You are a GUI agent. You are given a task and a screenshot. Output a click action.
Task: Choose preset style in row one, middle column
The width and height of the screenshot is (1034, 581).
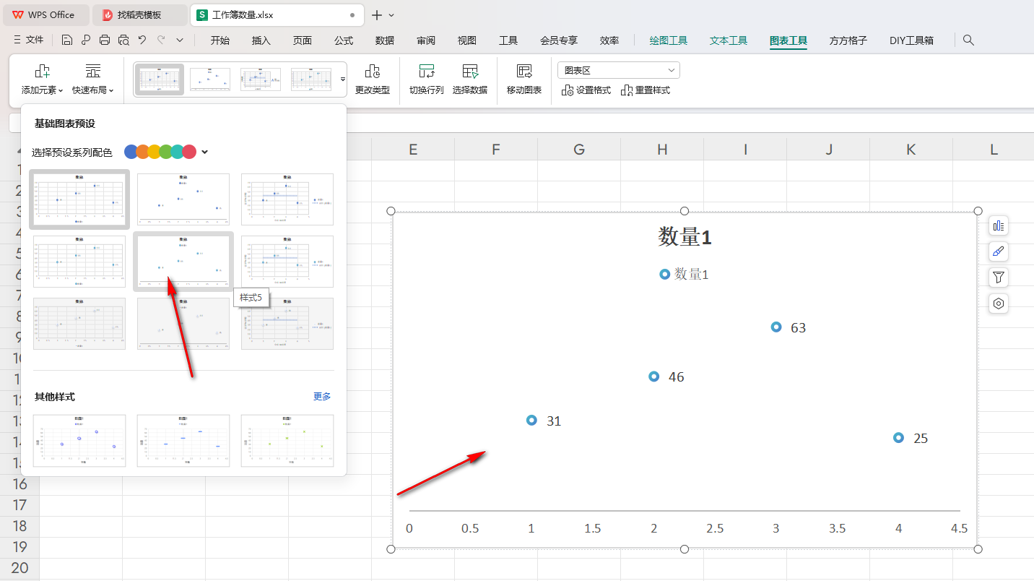pyautogui.click(x=183, y=199)
